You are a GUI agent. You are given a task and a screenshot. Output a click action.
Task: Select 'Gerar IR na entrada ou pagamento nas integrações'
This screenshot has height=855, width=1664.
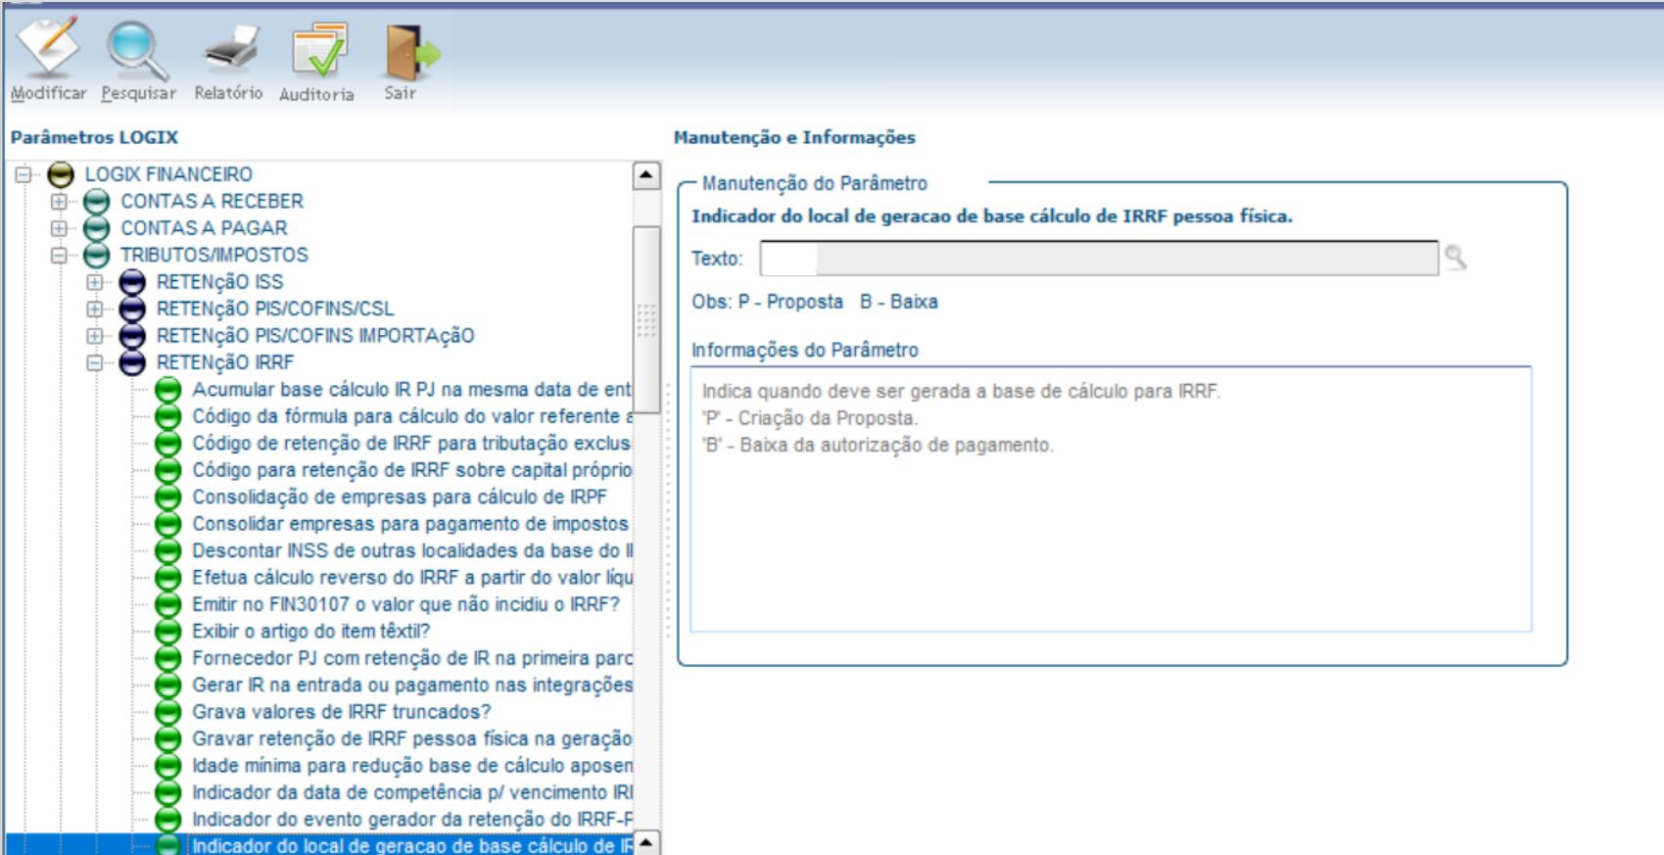pos(411,686)
